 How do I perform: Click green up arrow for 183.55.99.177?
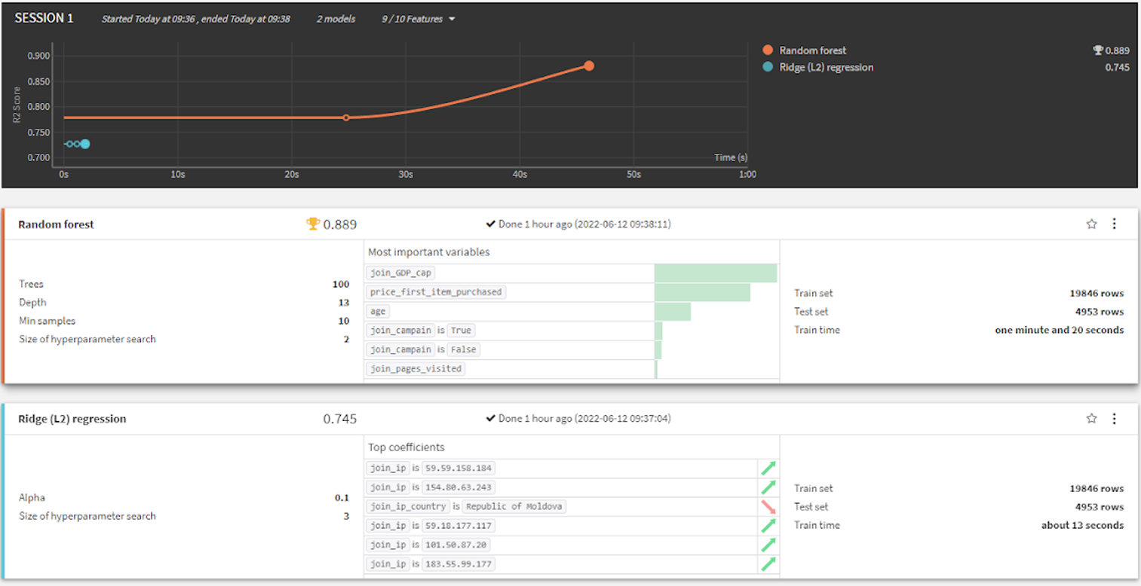(x=768, y=564)
